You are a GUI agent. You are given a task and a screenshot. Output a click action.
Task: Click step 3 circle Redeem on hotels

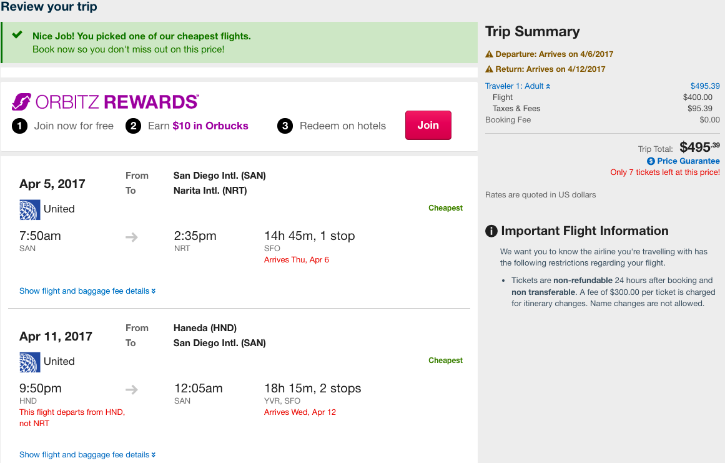coord(285,126)
